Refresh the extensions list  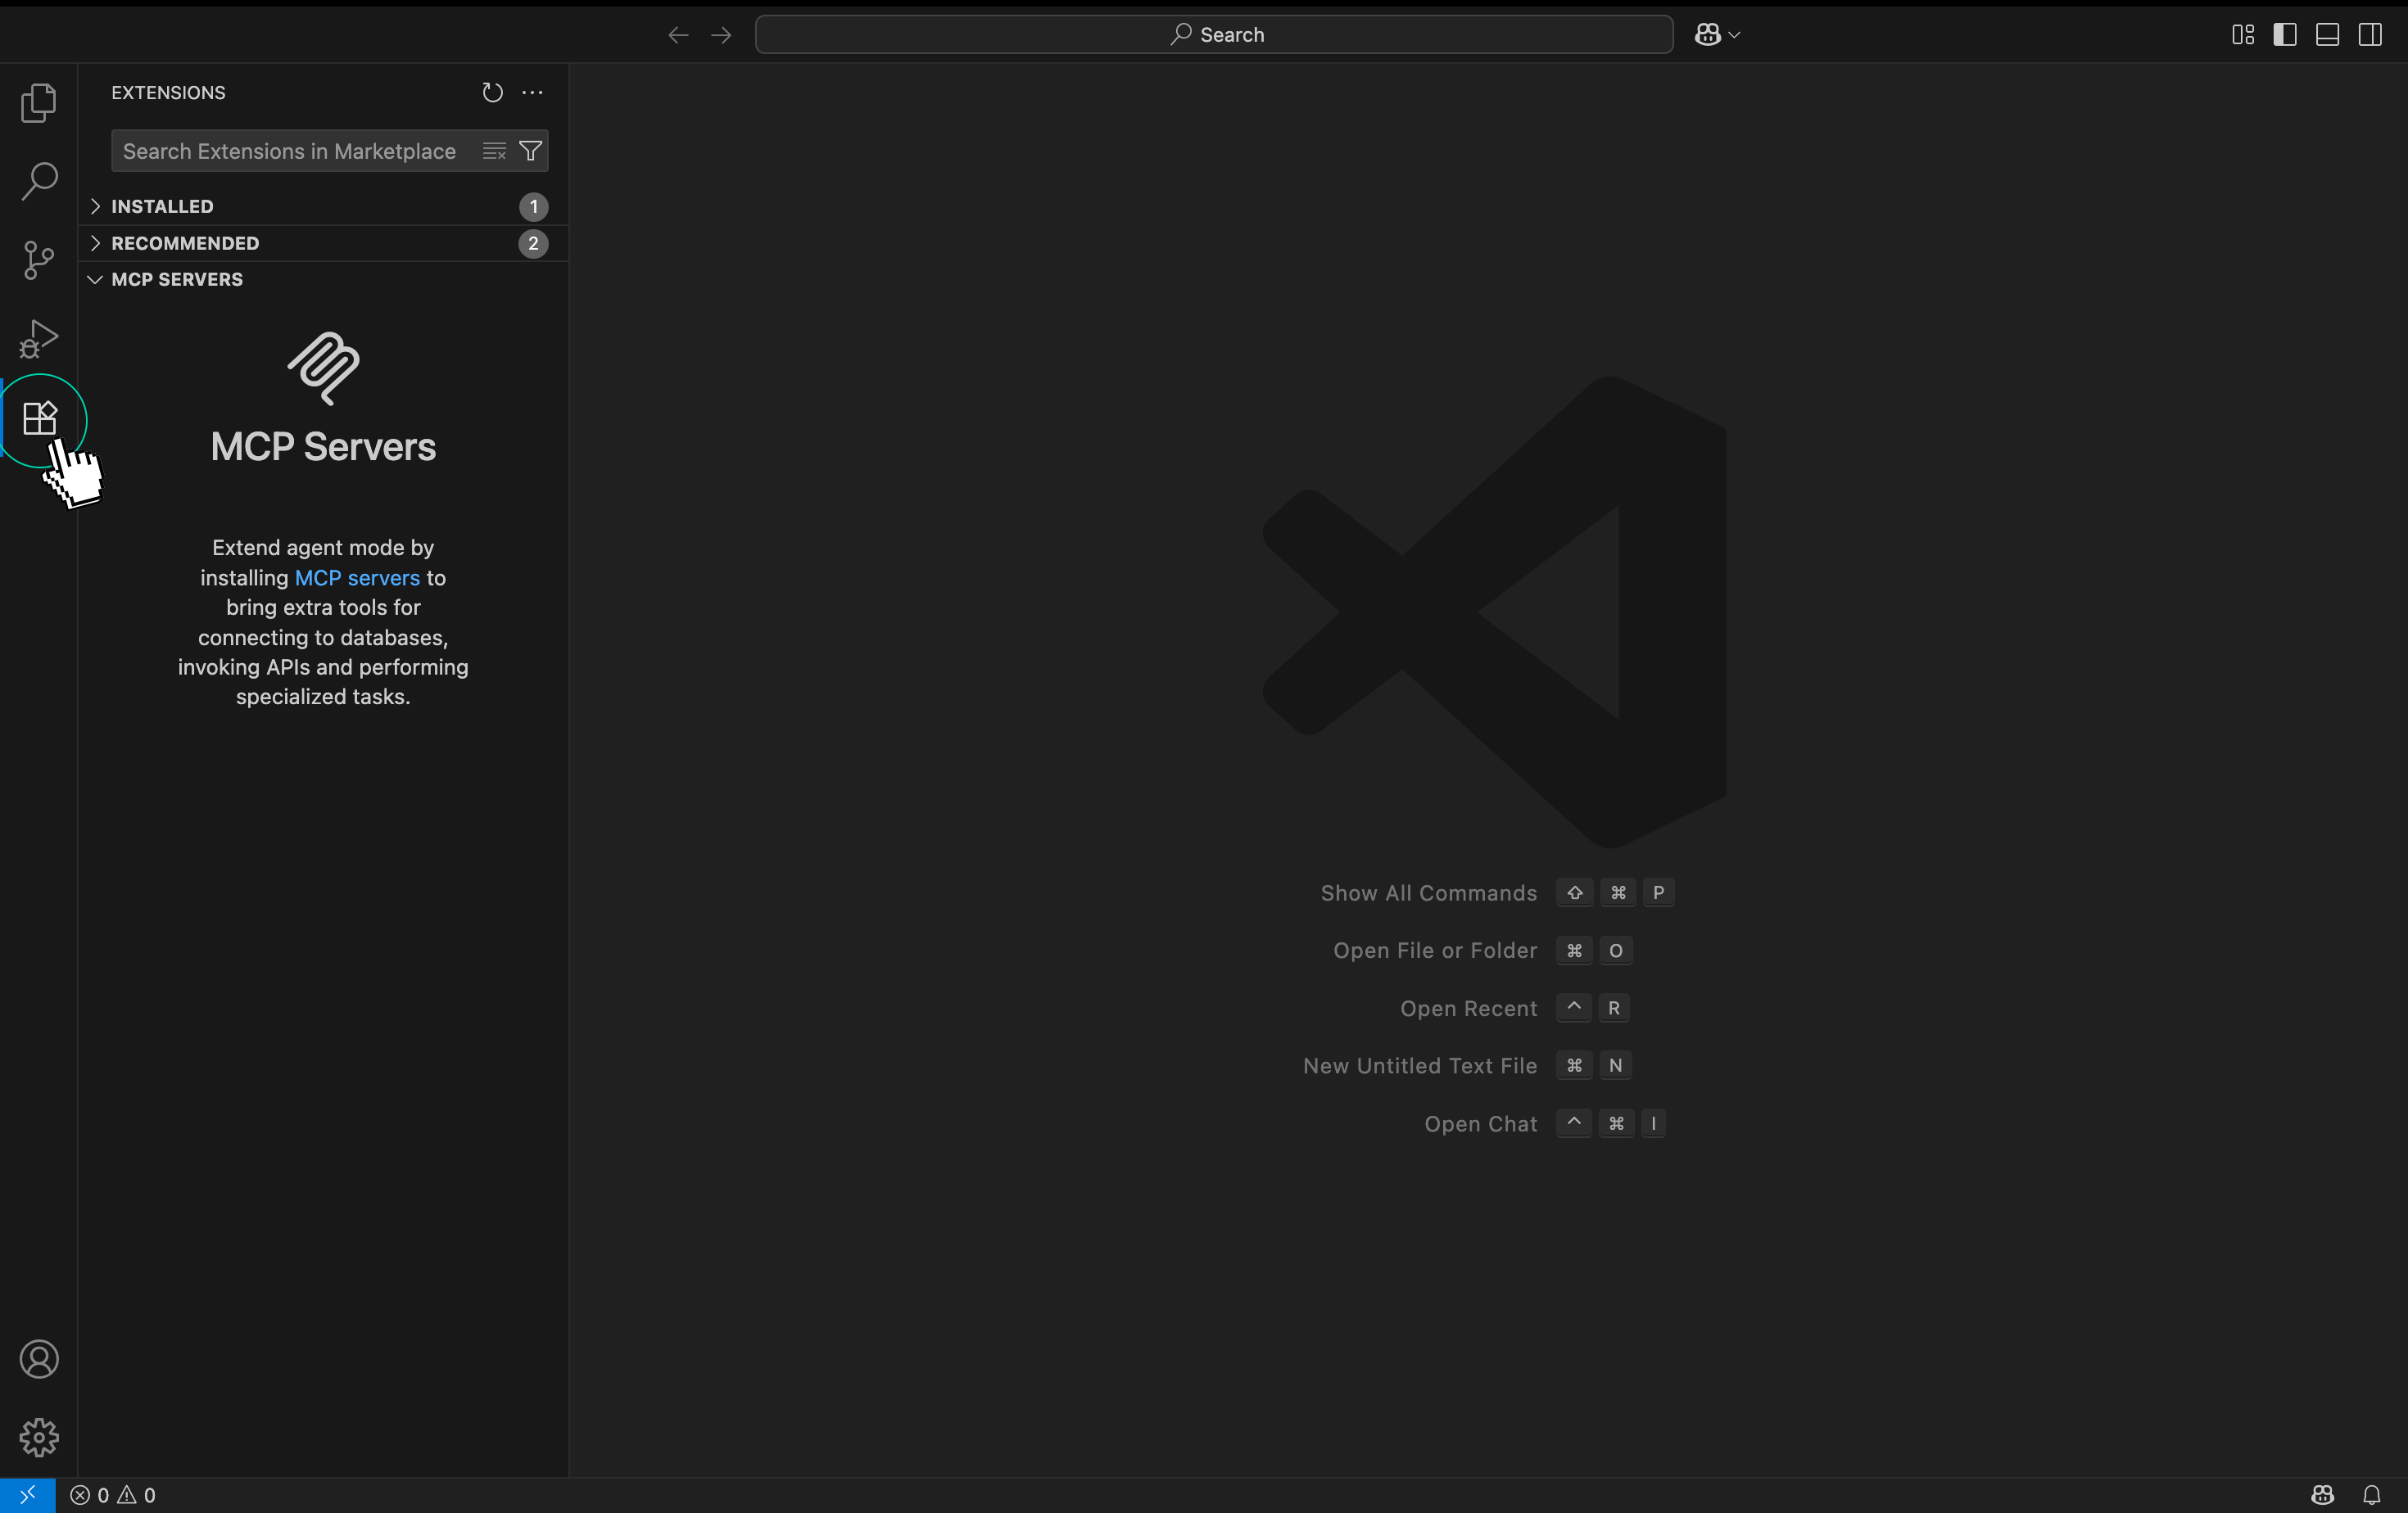click(492, 93)
